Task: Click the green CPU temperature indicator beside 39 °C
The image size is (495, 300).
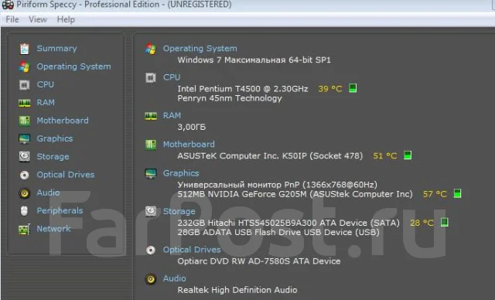Action: point(353,88)
